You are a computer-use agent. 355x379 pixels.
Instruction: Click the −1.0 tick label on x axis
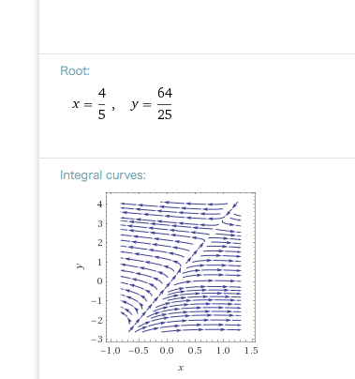[x=111, y=351]
